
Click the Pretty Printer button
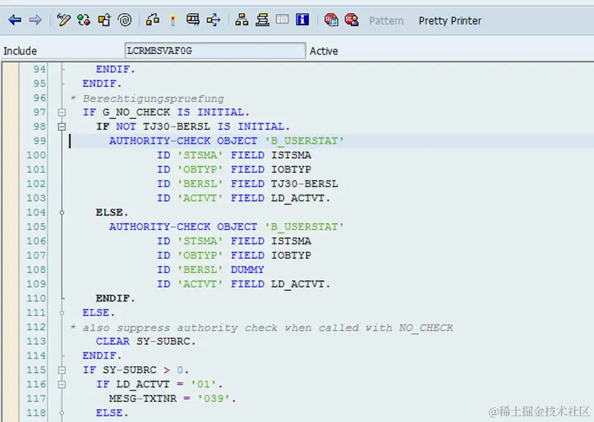(450, 20)
